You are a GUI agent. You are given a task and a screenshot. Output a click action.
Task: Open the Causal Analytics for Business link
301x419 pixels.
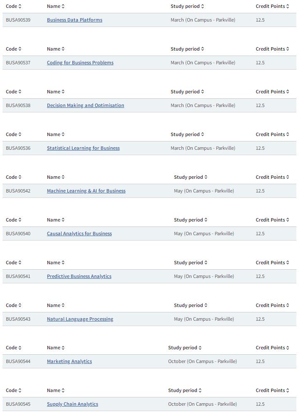click(x=79, y=234)
